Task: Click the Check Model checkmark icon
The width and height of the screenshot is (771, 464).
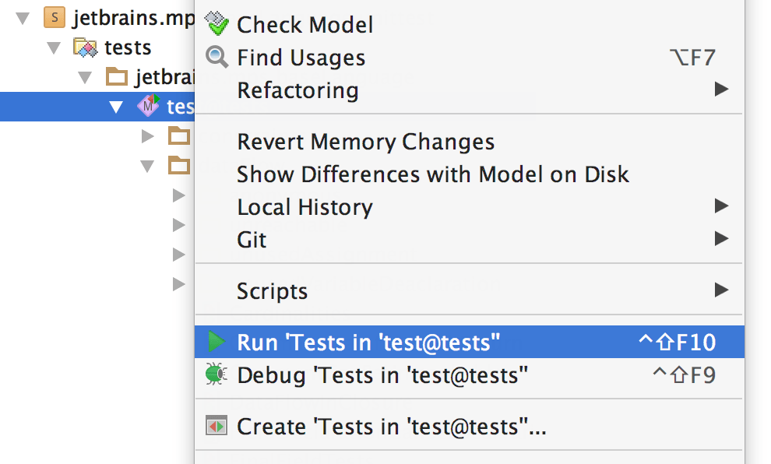Action: (x=216, y=24)
